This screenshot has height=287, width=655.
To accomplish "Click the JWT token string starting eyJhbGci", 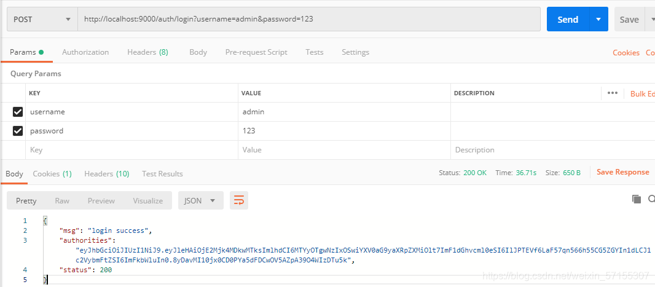I will (363, 255).
